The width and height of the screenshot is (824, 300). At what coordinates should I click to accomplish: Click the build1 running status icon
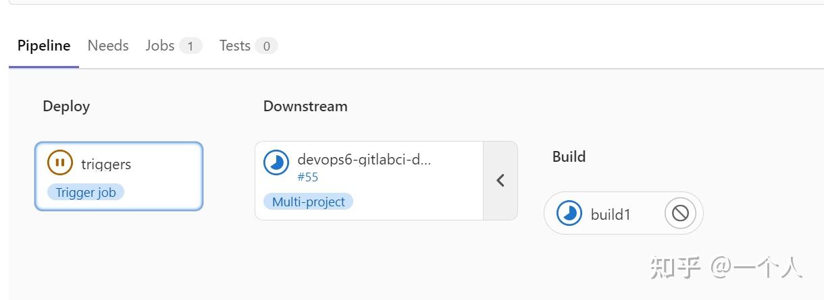[569, 214]
